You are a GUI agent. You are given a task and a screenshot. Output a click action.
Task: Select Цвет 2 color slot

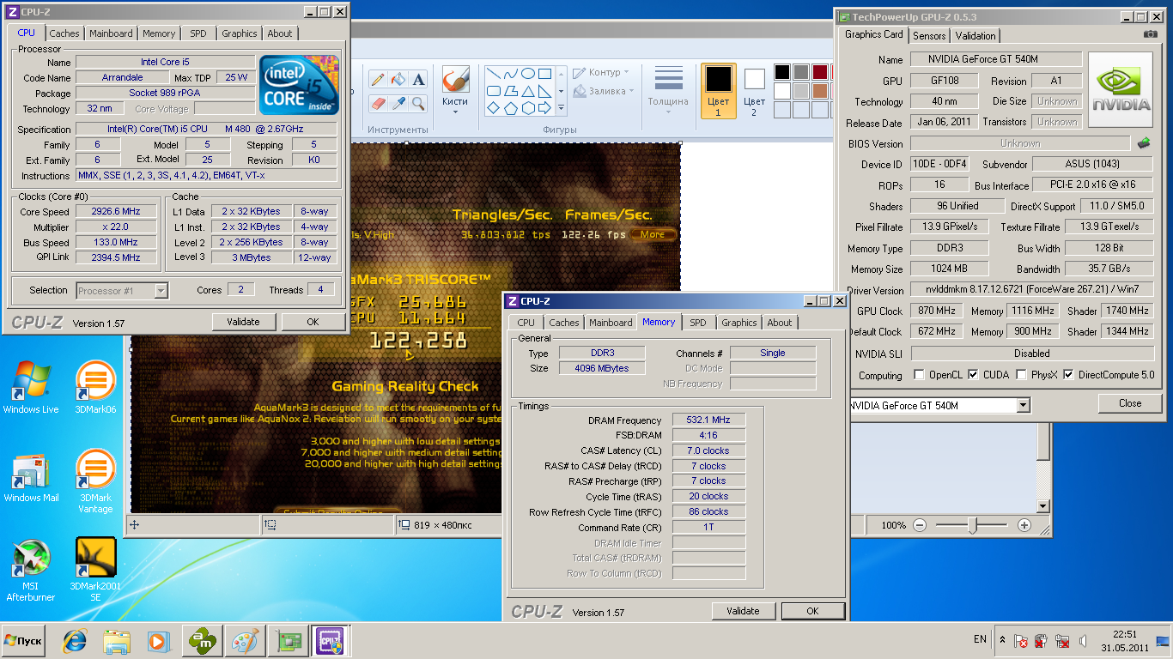click(754, 91)
